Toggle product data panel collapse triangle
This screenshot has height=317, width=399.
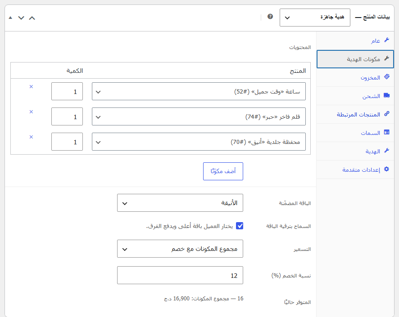[x=10, y=18]
